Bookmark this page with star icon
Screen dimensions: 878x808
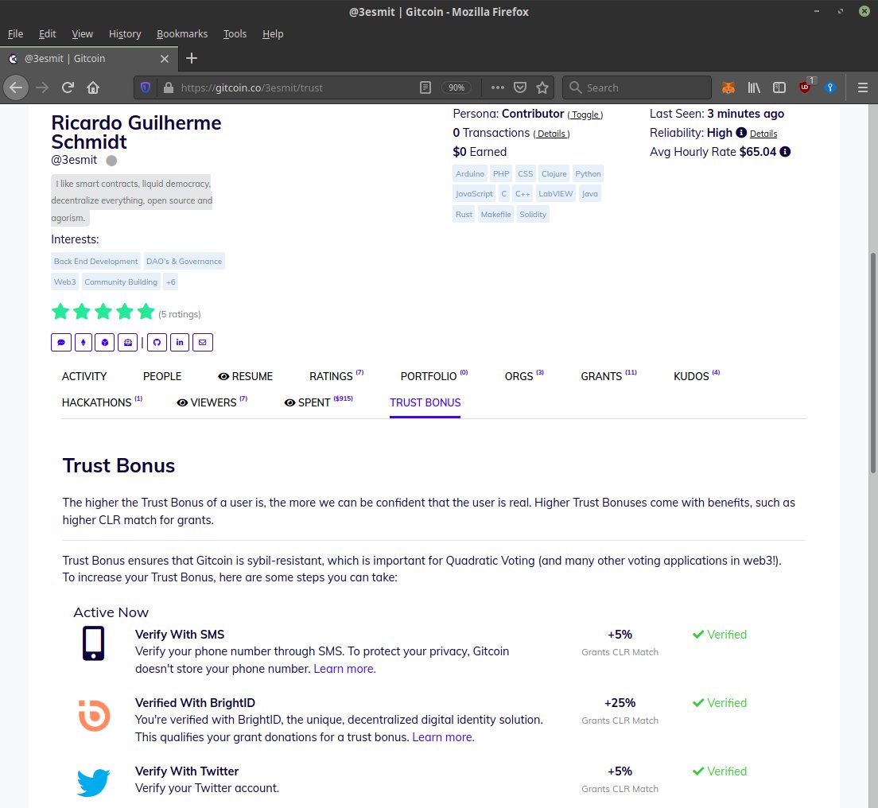point(542,87)
